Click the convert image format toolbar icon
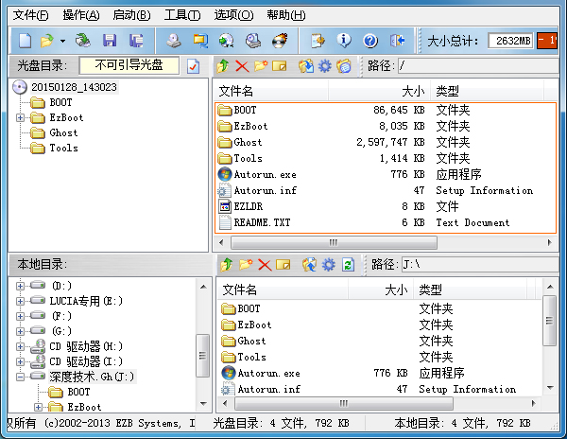The height and width of the screenshot is (439, 567). click(x=200, y=41)
